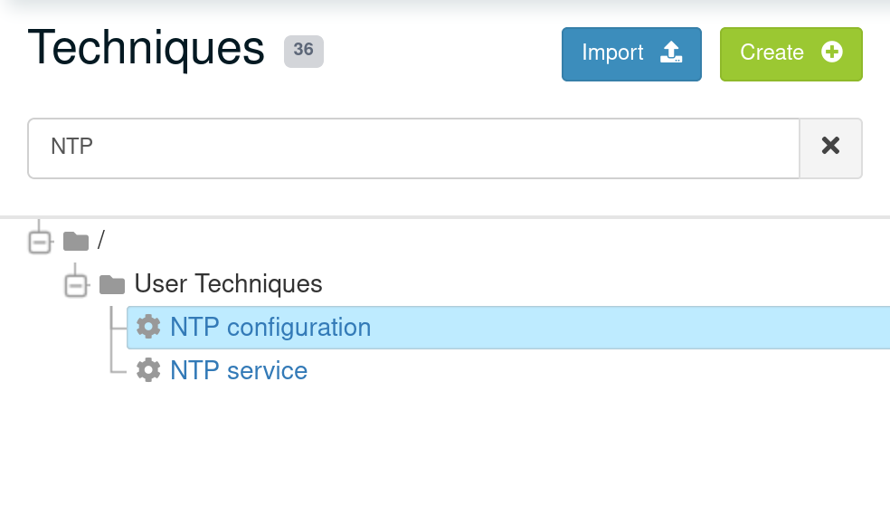Select the User Techniques folder label

(x=228, y=284)
